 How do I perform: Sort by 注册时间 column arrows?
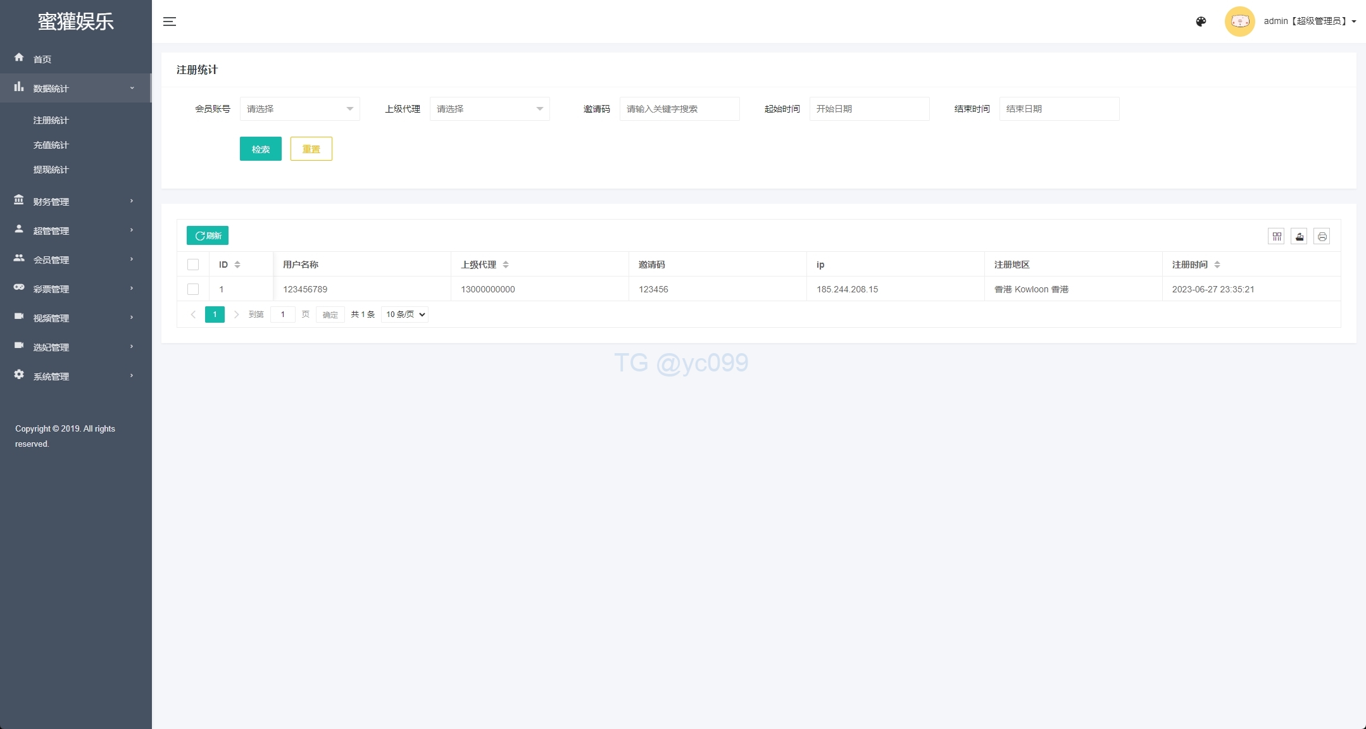point(1217,265)
